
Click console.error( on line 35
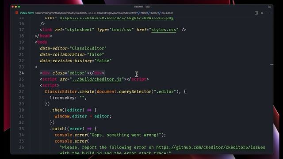click(x=72, y=141)
